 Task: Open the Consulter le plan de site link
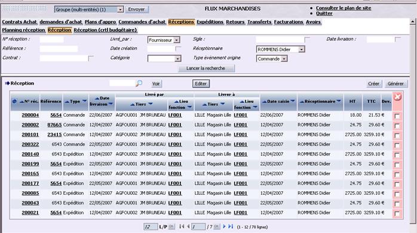tap(344, 8)
